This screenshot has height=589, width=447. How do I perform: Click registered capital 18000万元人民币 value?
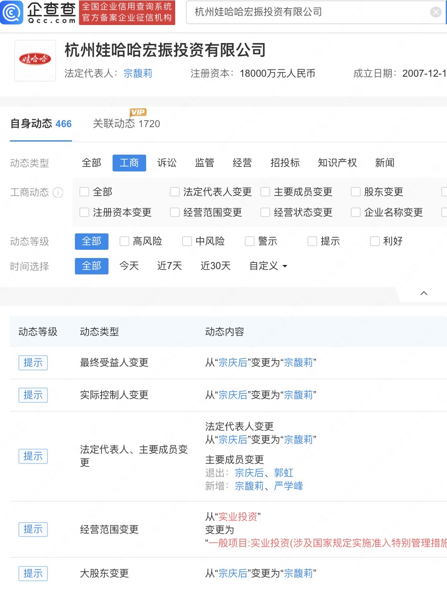coord(278,73)
